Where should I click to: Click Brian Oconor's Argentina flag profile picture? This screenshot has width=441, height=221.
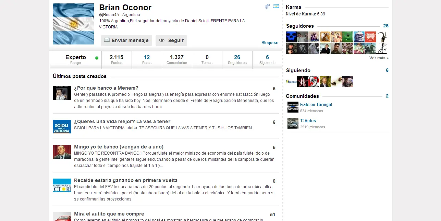[x=73, y=24]
